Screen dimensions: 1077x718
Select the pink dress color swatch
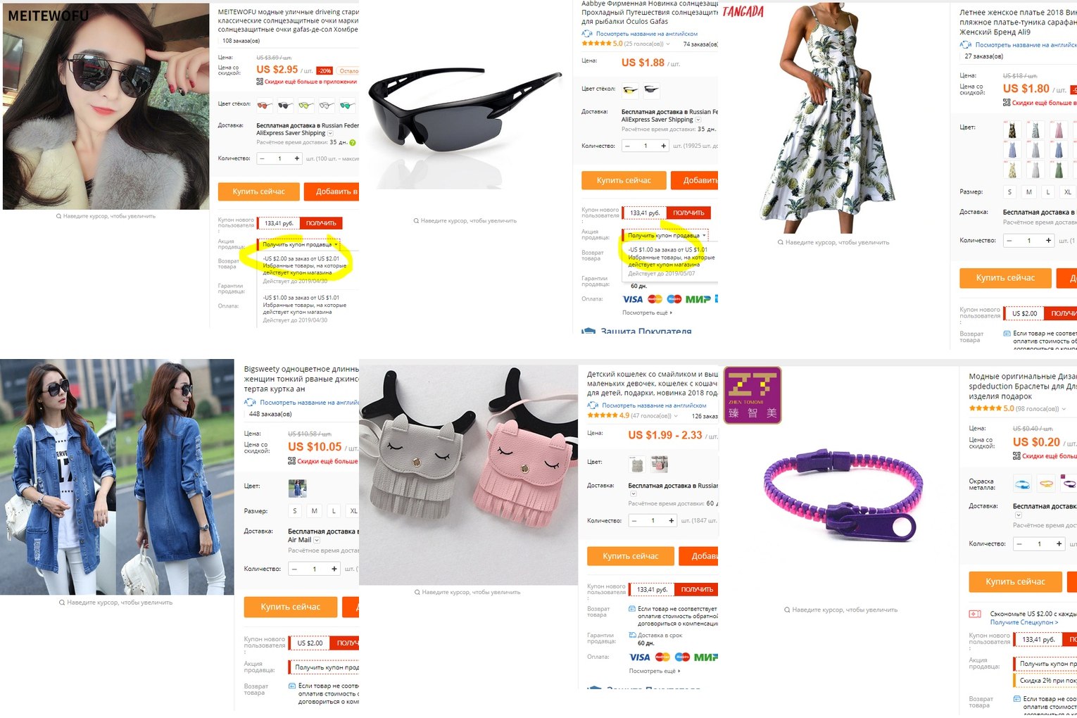click(x=1059, y=130)
